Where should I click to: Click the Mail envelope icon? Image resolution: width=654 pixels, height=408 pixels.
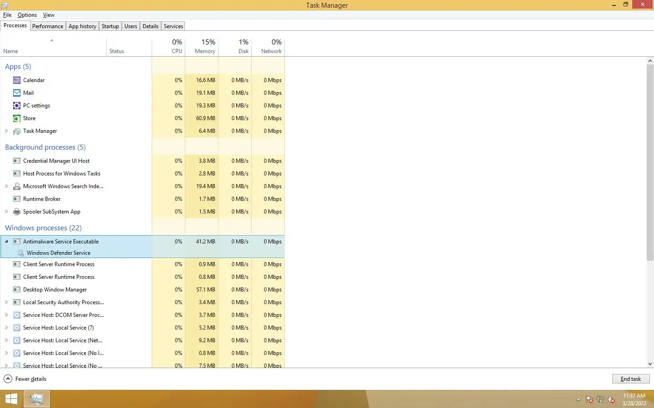point(17,93)
